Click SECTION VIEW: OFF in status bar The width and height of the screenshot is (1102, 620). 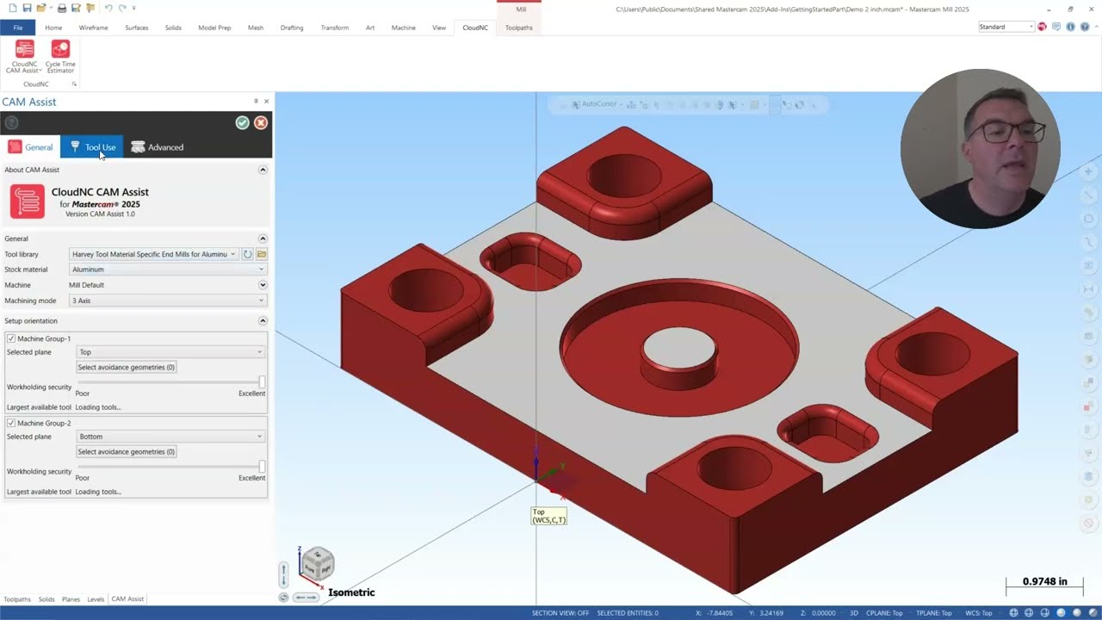[560, 613]
